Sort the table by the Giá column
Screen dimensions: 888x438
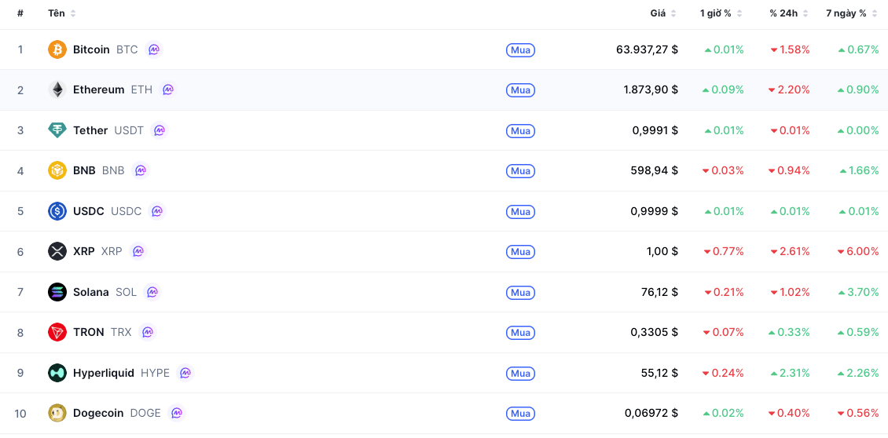pos(663,13)
